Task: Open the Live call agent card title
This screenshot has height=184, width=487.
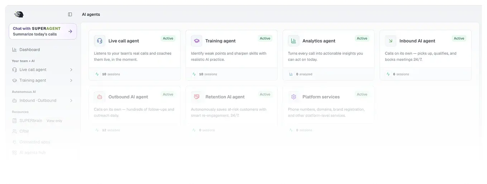Action: point(124,41)
